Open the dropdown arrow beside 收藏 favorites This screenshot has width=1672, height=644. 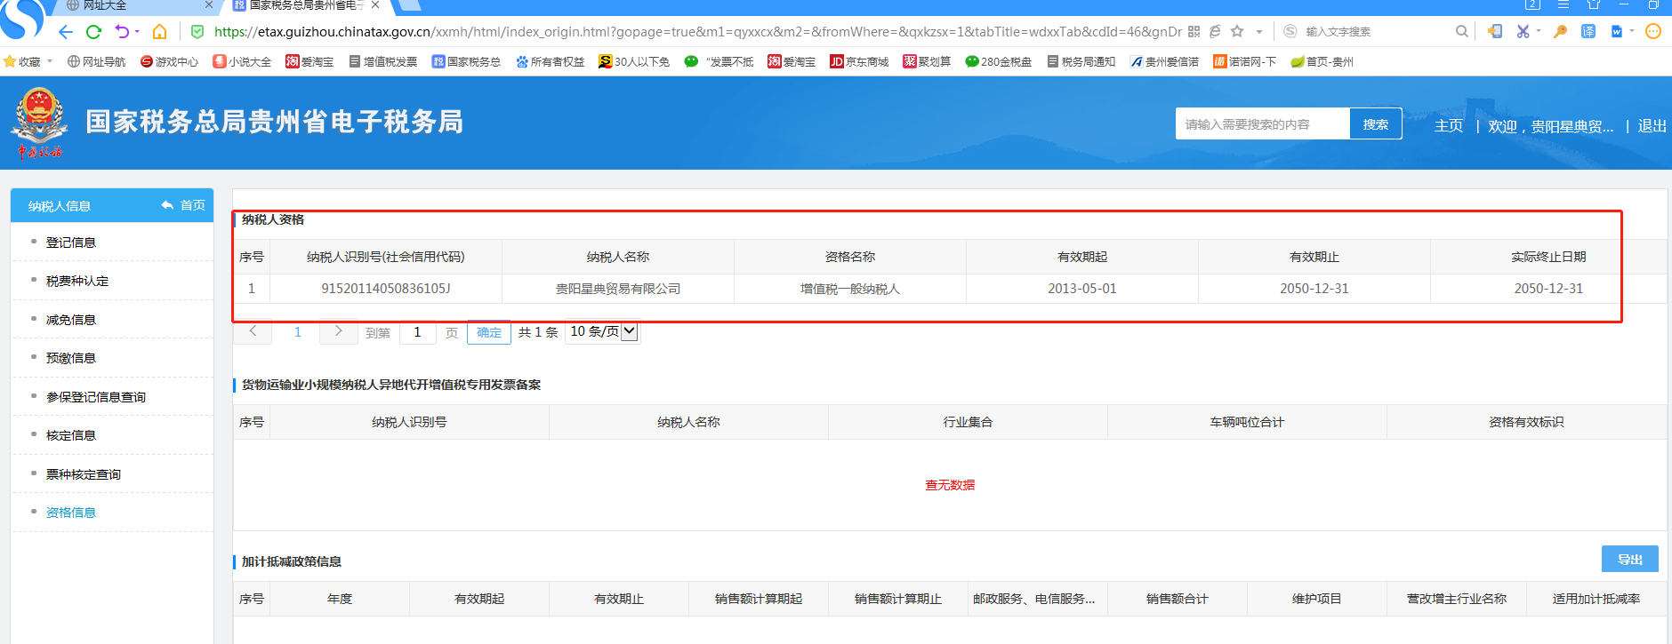pyautogui.click(x=50, y=61)
